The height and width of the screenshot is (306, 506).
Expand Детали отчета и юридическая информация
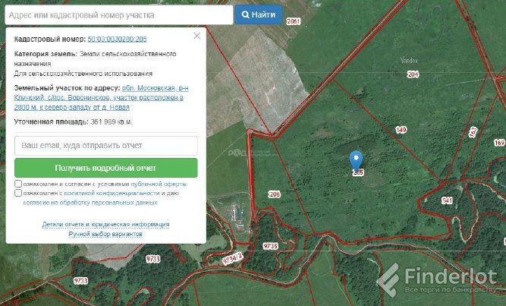pos(105,225)
